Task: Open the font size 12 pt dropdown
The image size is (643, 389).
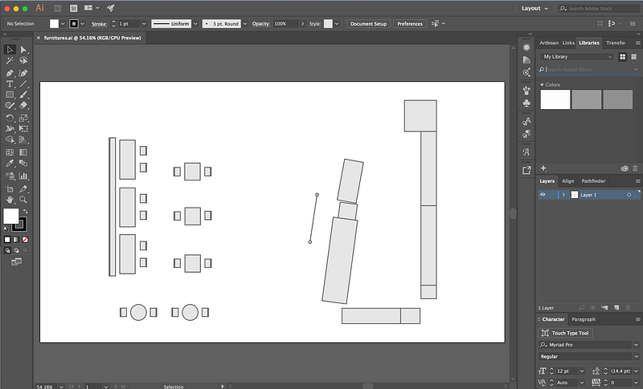Action: coord(581,371)
